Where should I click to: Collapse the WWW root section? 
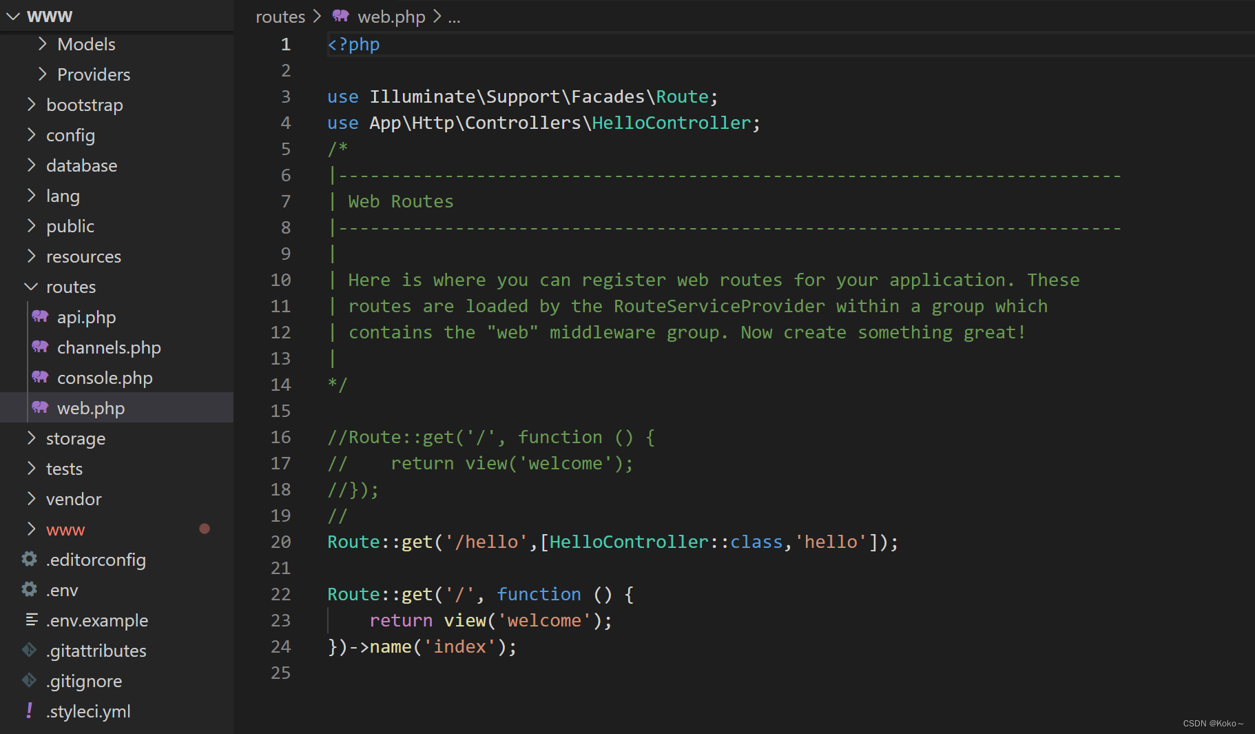click(x=13, y=16)
